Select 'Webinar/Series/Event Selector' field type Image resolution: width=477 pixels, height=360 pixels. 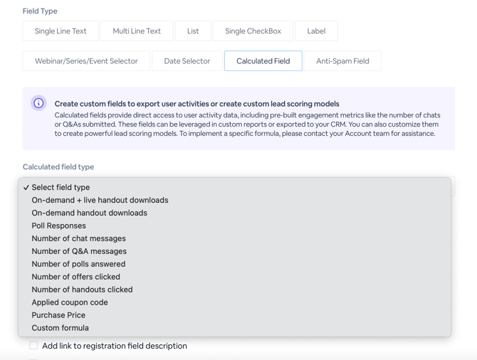coord(86,61)
